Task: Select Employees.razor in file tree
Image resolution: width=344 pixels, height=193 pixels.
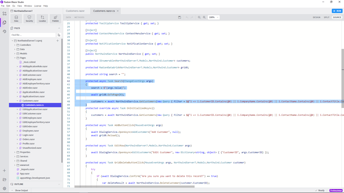Action: click(30, 131)
